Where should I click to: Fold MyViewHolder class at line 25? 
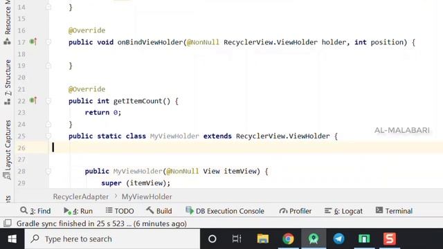click(x=48, y=136)
